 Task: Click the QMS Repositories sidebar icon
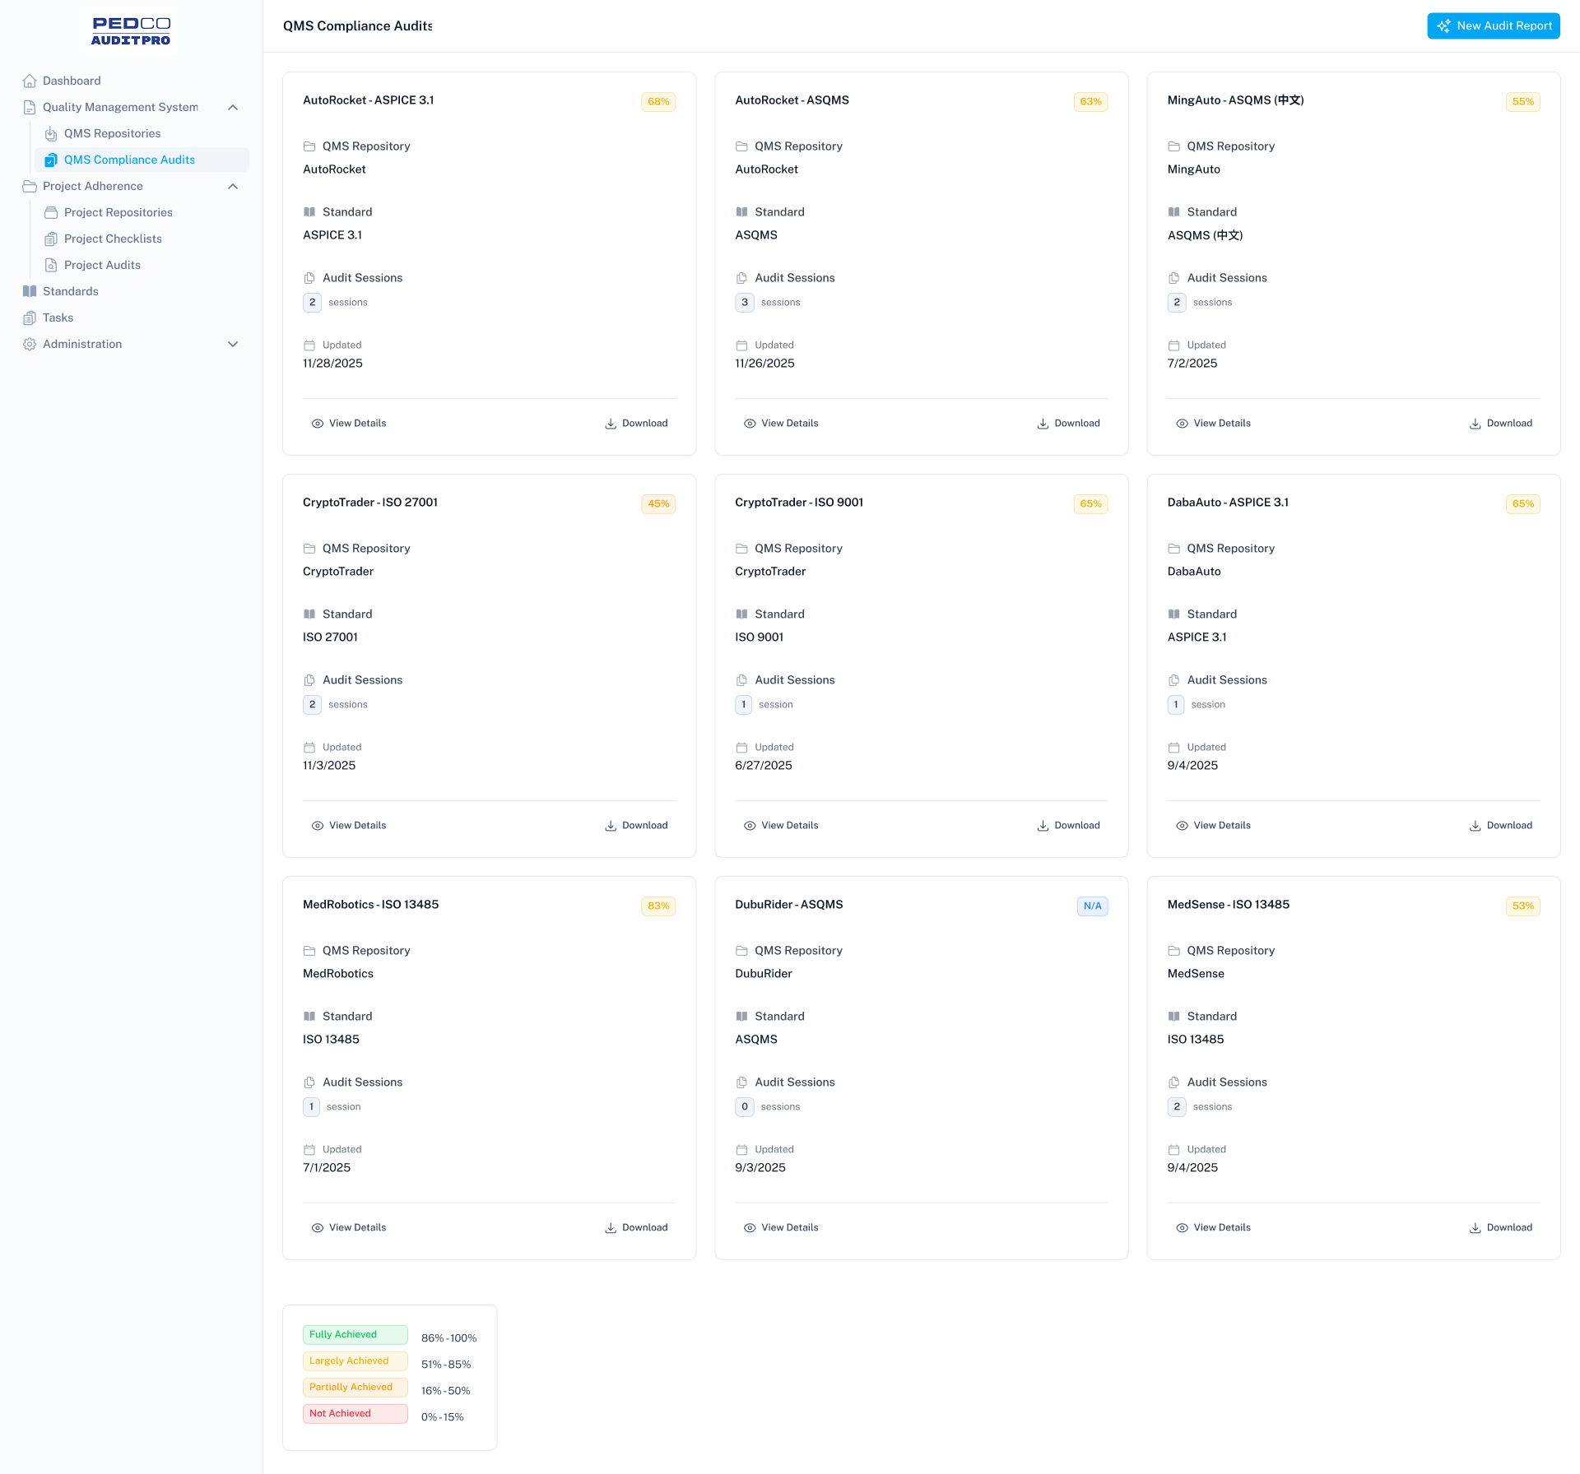coord(51,133)
